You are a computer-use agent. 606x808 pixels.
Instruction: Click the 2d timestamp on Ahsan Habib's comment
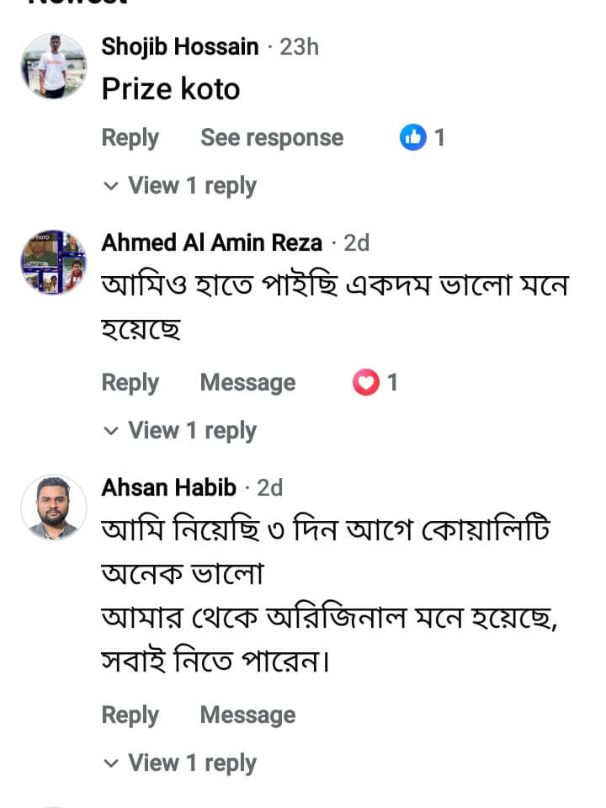269,487
